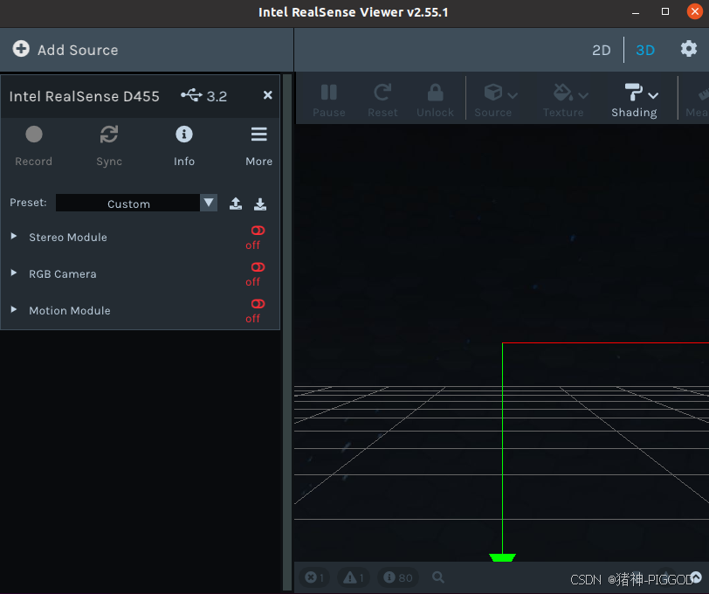
Task: Click the info count 80 indicator
Action: tap(398, 577)
